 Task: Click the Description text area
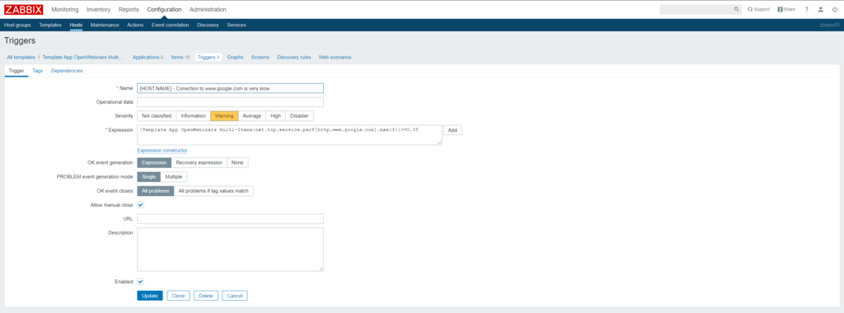(231, 249)
